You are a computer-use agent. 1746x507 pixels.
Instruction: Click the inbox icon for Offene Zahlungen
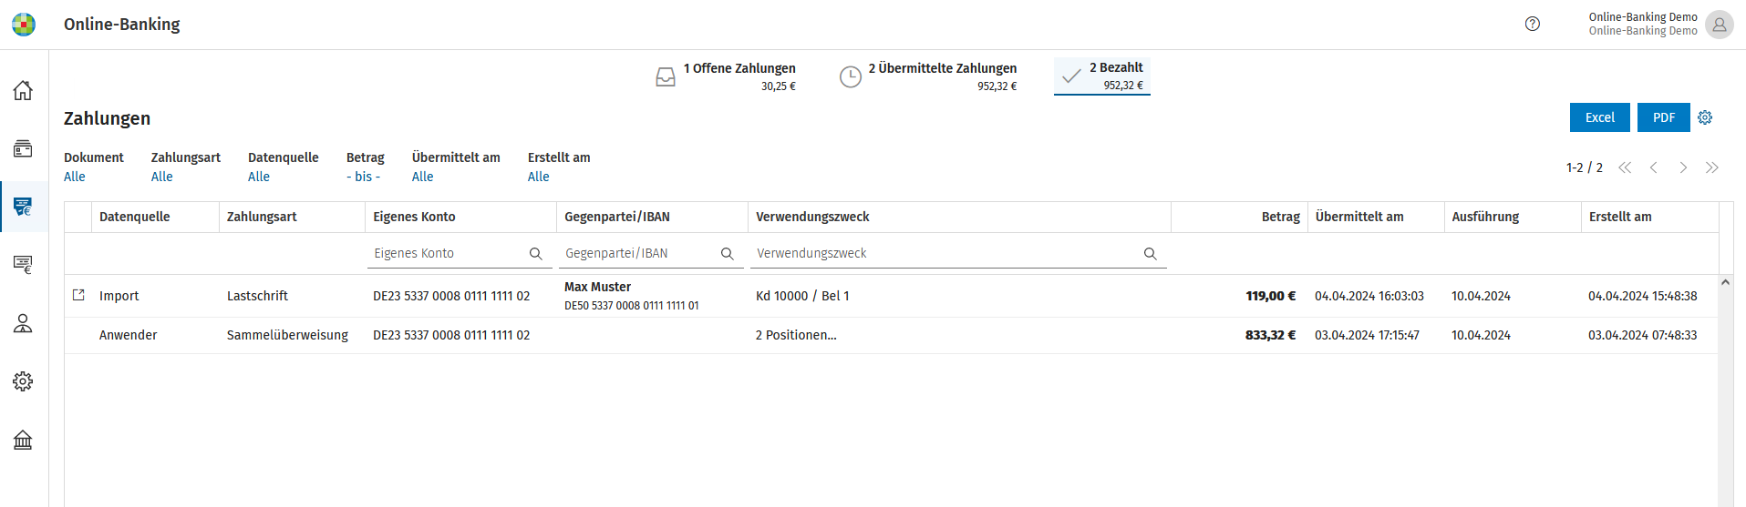click(x=666, y=76)
